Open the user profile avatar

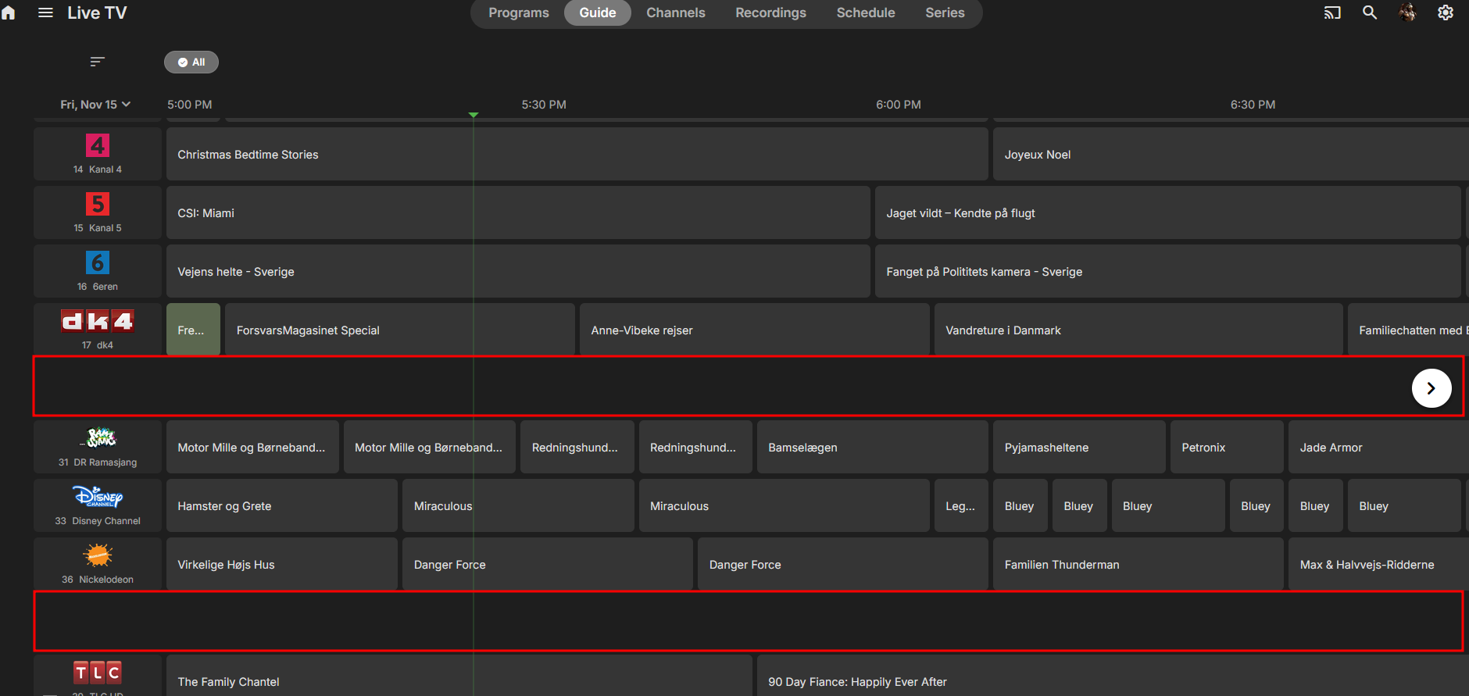click(x=1407, y=12)
